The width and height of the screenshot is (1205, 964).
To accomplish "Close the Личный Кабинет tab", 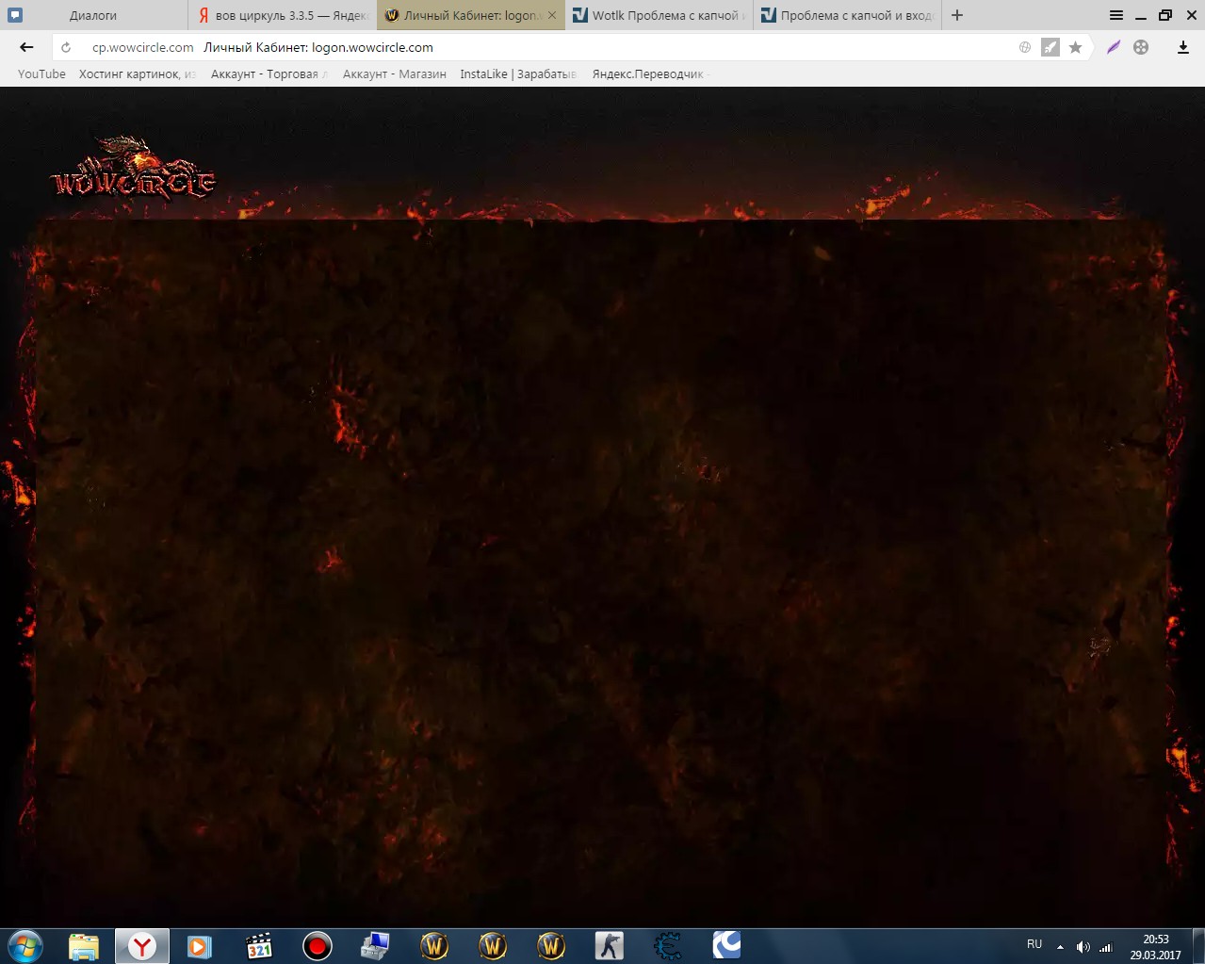I will (552, 15).
